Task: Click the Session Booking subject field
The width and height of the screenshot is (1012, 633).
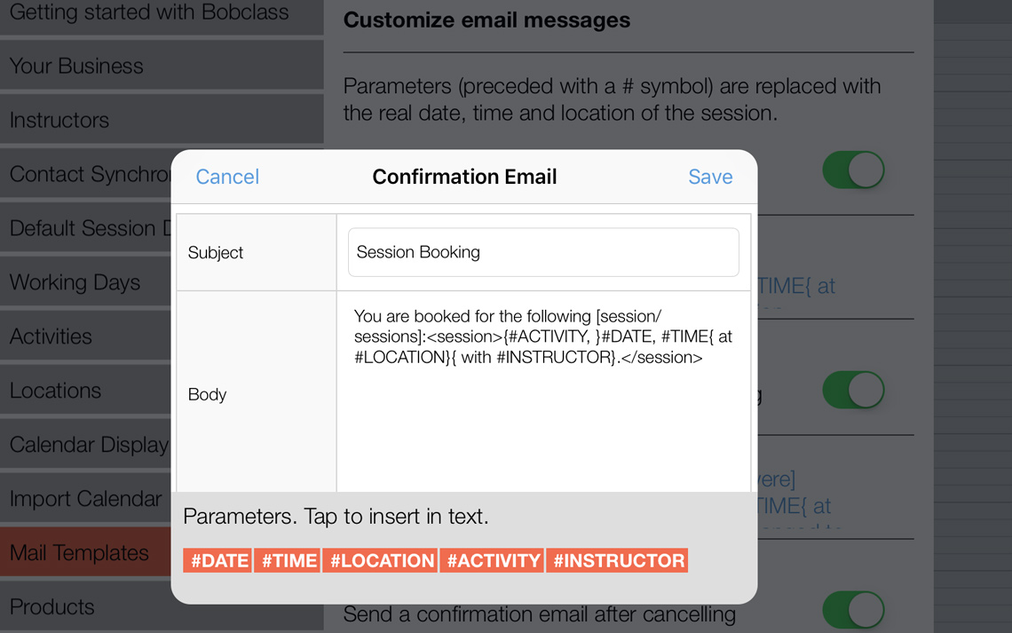Action: click(544, 252)
